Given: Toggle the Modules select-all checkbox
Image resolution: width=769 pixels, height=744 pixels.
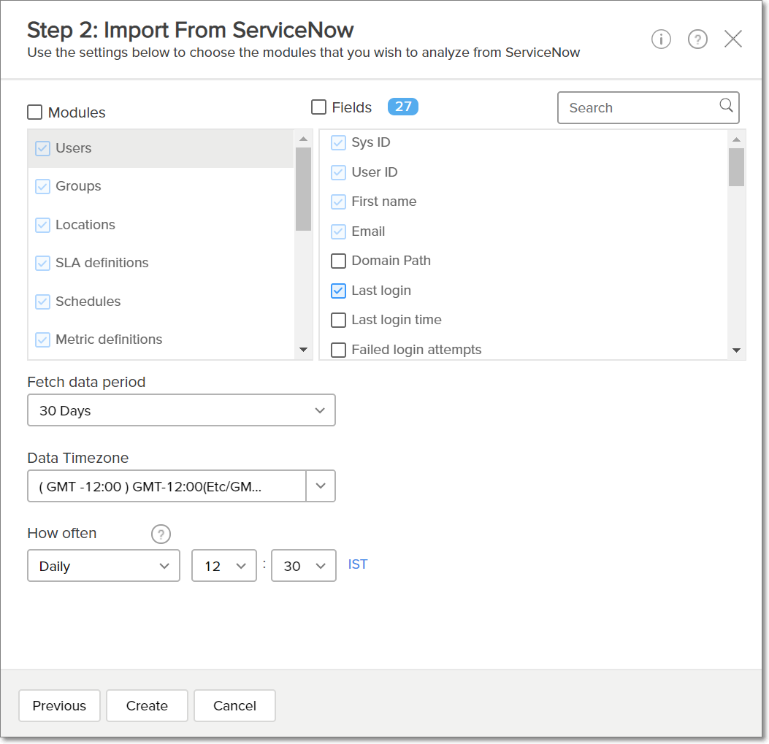Looking at the screenshot, I should point(35,112).
